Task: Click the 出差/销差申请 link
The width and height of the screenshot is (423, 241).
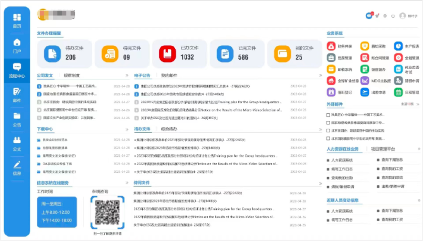Action: [x=392, y=187]
